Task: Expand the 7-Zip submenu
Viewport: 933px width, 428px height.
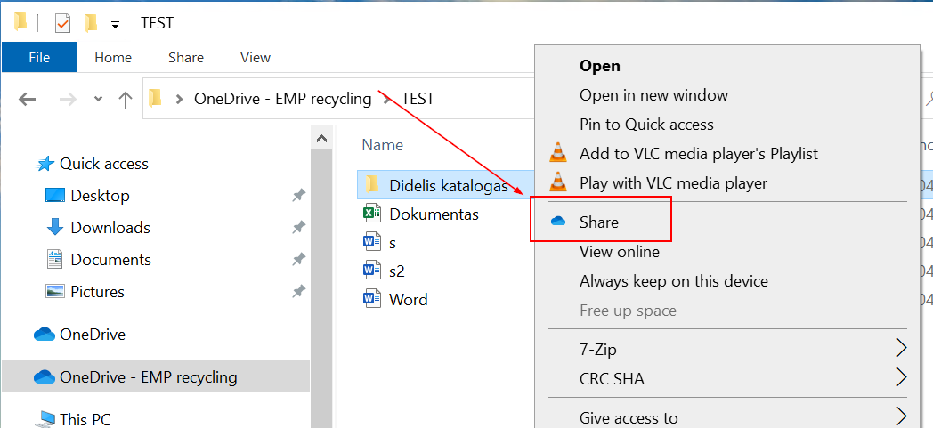Action: pos(901,347)
